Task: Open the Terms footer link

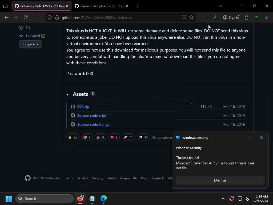Action: point(70,178)
